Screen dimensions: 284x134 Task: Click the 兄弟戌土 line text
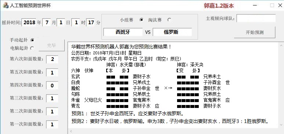coord(142,82)
